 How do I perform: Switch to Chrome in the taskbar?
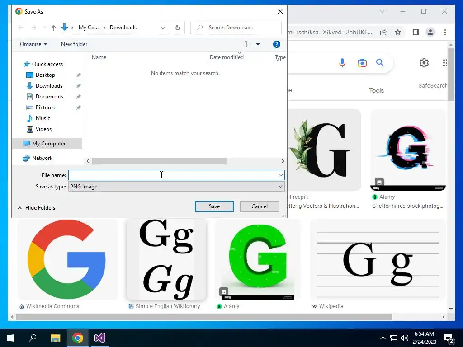pos(78,338)
